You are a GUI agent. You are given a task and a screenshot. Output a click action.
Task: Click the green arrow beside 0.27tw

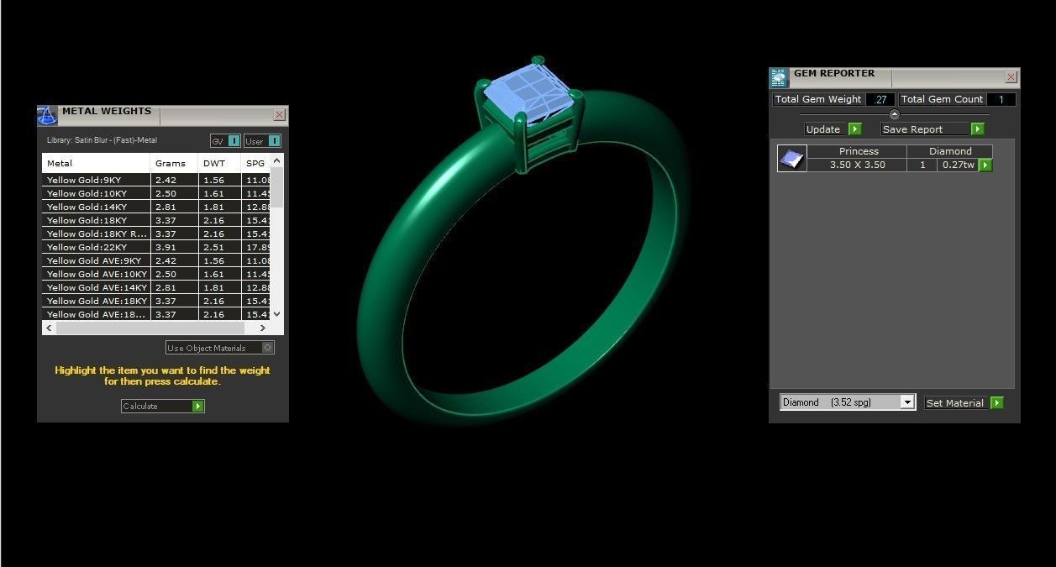tap(985, 165)
